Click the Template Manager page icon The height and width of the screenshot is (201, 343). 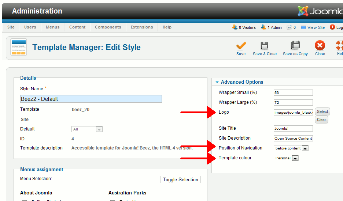18,47
